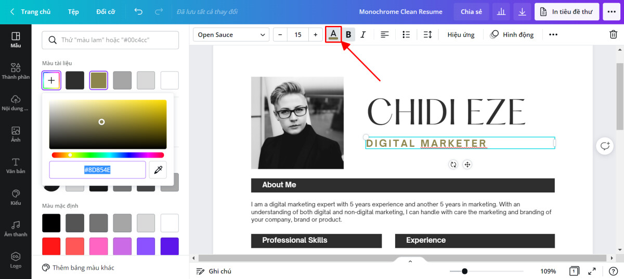
Task: Click the zoom level slider
Action: (x=486, y=271)
